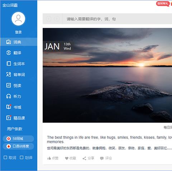Click the back navigation arrow

49,19
